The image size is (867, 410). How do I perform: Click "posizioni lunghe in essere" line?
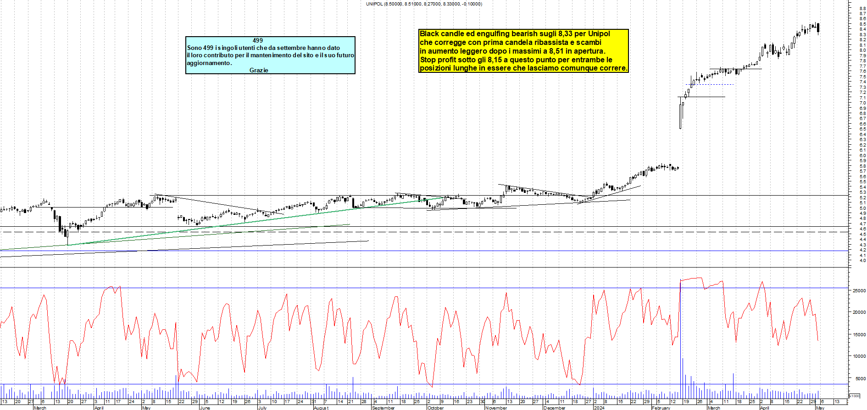523,68
